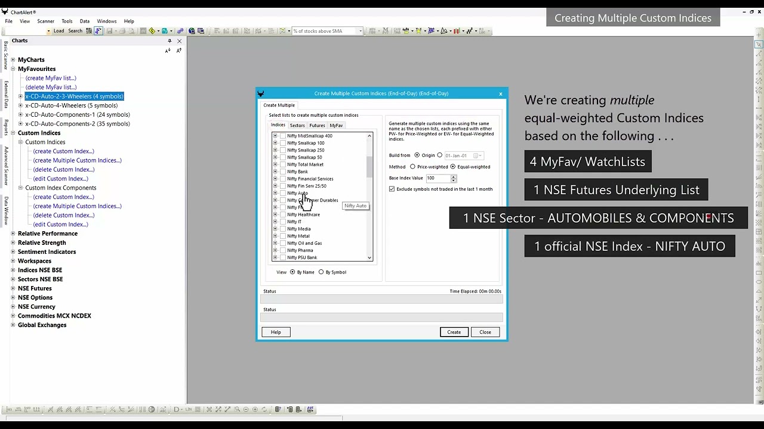Click (edit Custom Index...) under Custom Index Components
764x429 pixels.
tap(60, 224)
